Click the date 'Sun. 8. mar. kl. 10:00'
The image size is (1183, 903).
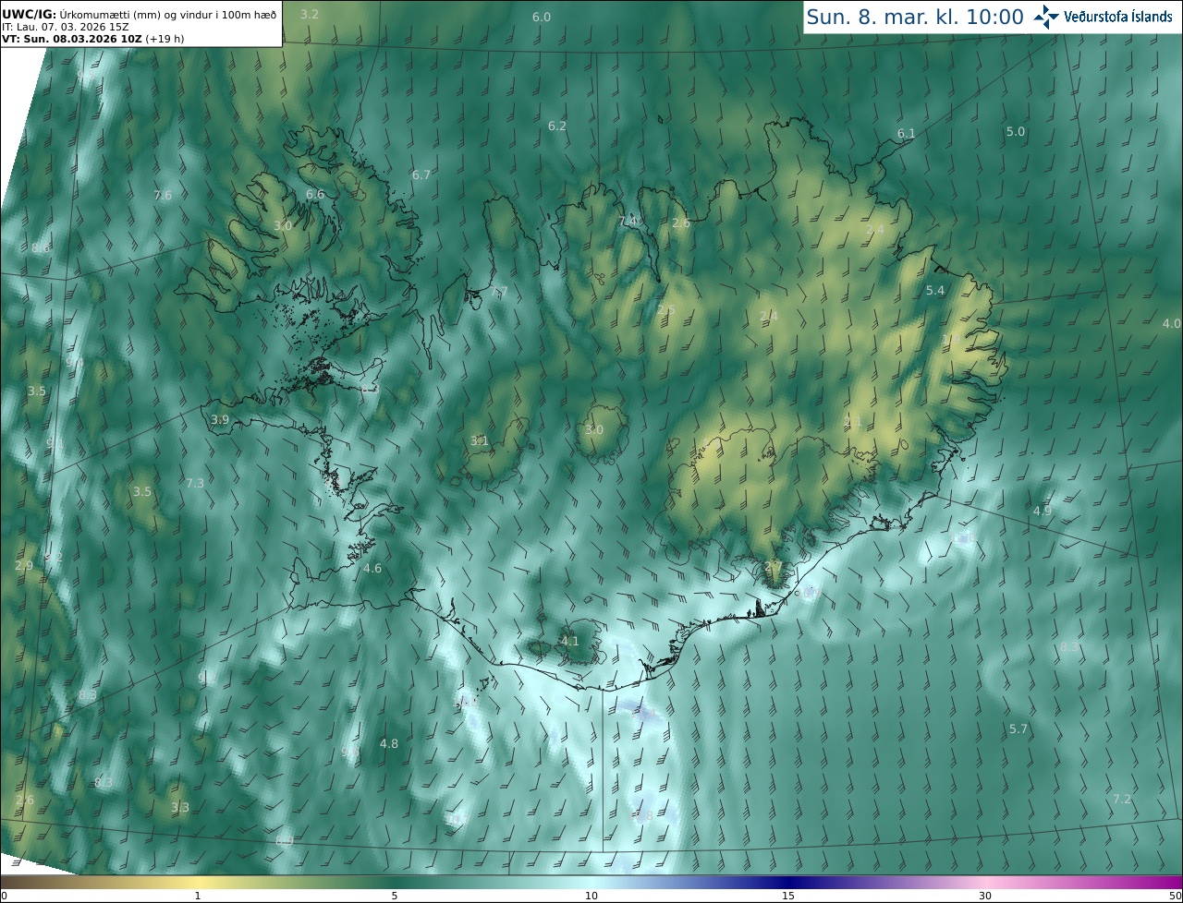[915, 17]
